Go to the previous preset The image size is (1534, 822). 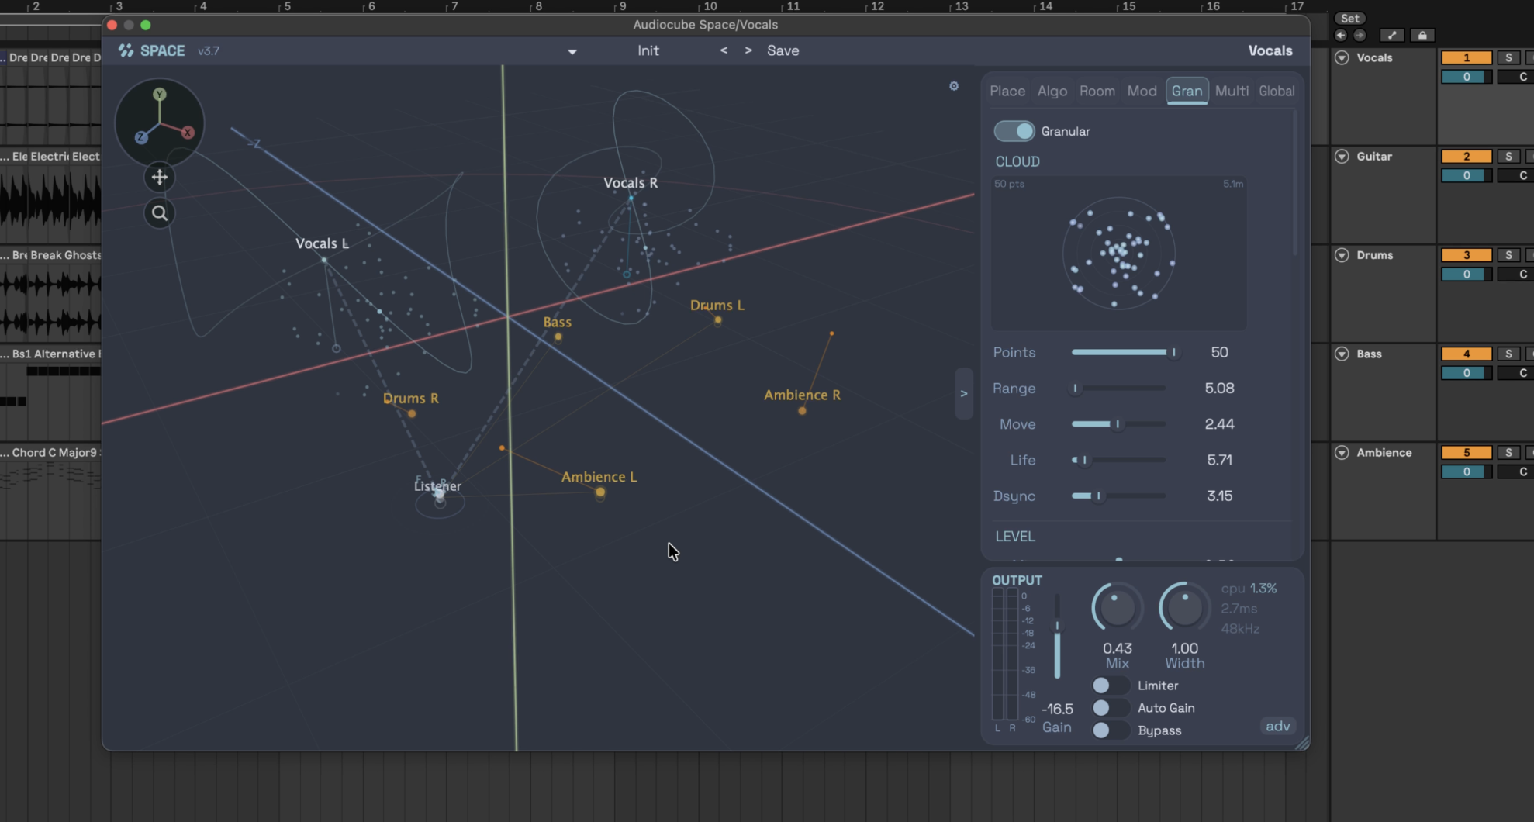click(724, 50)
